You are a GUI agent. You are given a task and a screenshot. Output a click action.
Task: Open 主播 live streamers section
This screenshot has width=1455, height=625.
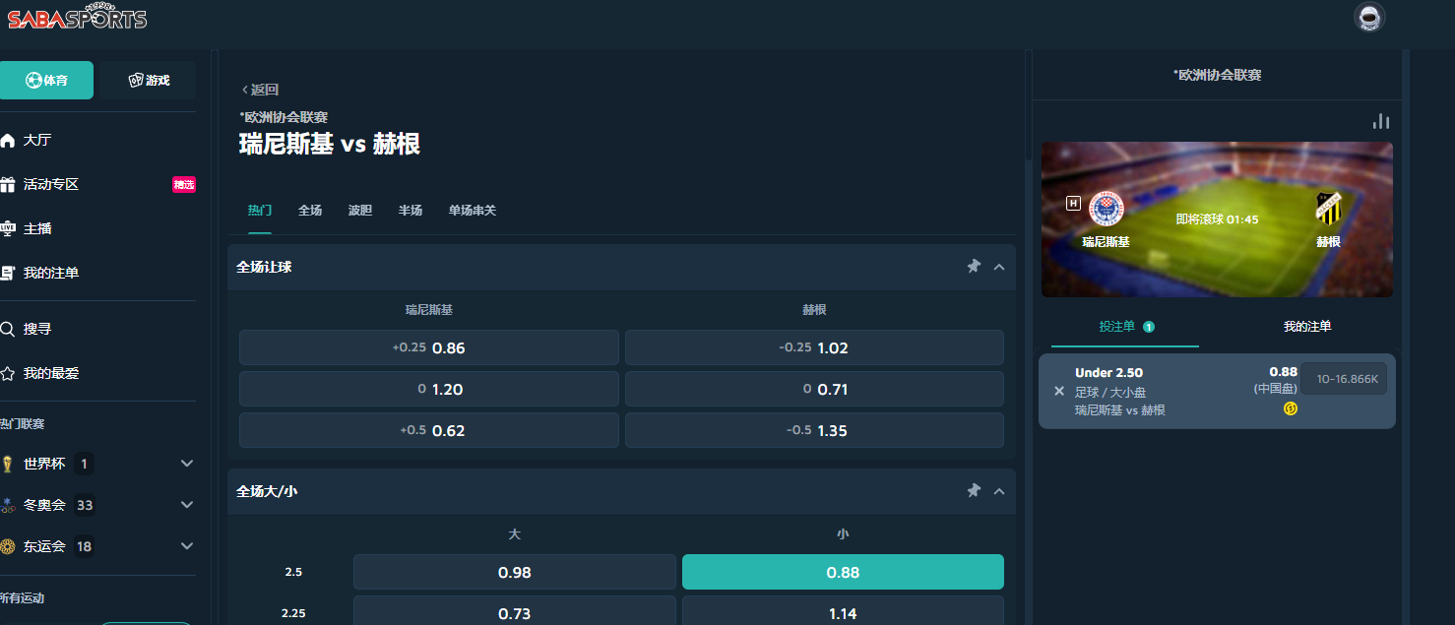pyautogui.click(x=36, y=228)
